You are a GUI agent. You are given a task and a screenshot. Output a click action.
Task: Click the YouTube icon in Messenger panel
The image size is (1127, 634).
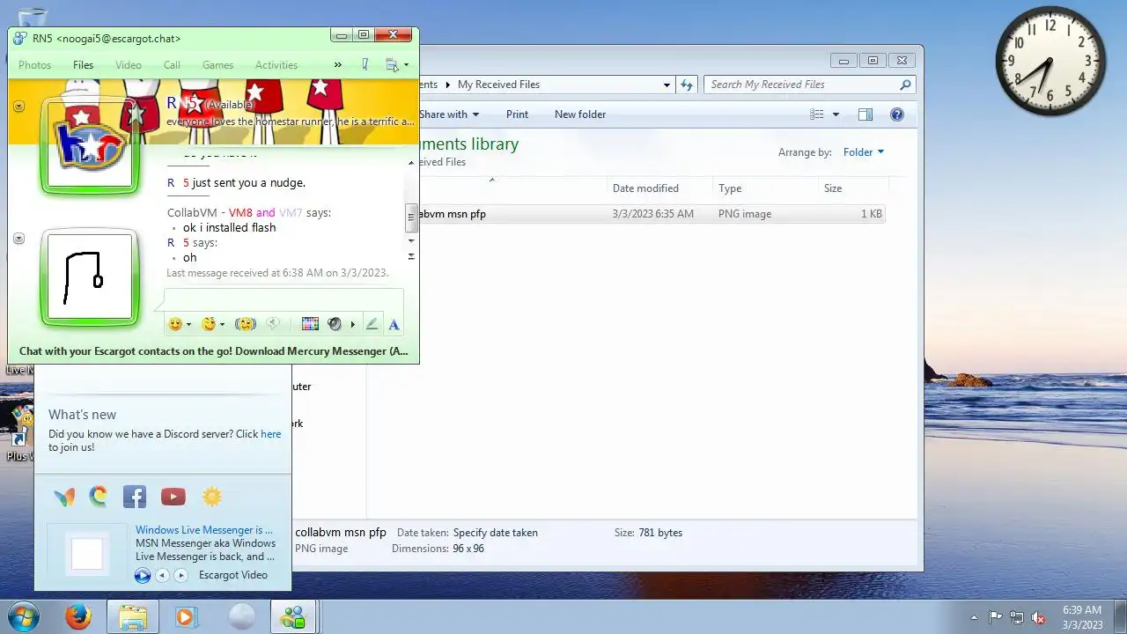pos(173,497)
